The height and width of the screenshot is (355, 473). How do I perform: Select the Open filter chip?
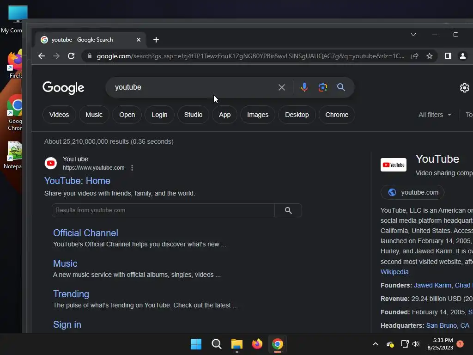127,115
